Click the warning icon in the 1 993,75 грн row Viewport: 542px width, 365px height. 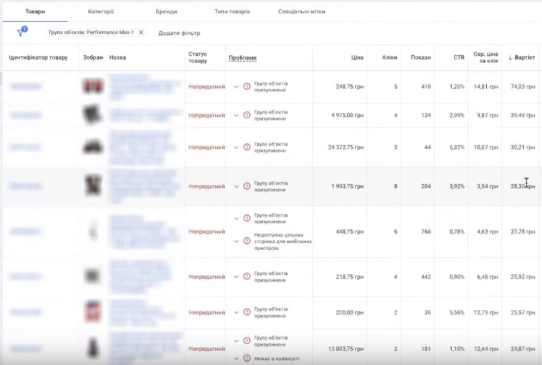pos(247,186)
